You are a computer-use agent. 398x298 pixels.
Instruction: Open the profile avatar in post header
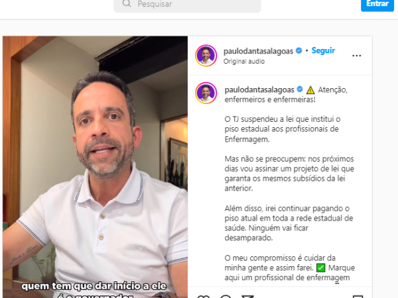coord(206,56)
